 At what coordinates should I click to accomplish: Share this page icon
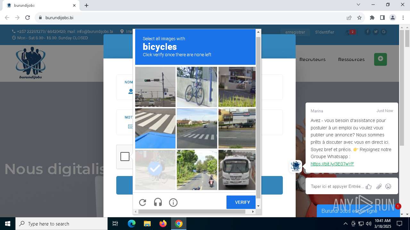(x=349, y=18)
